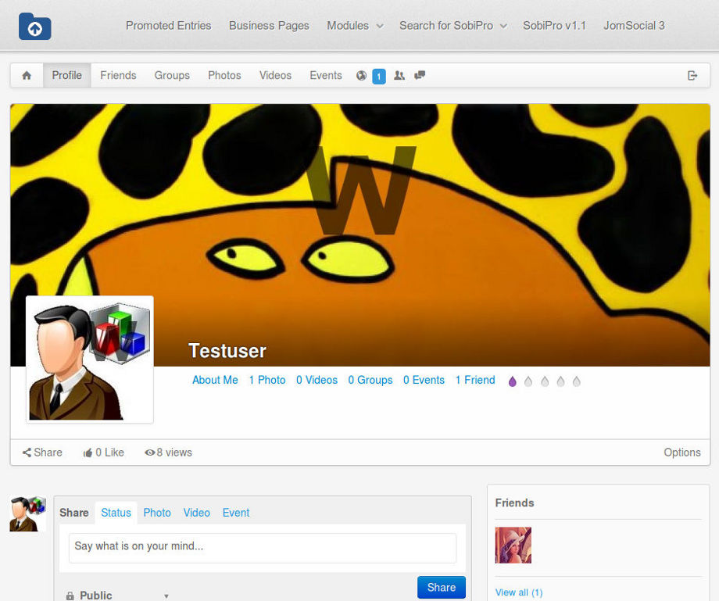This screenshot has width=719, height=601.
Task: Click the blue Share button
Action: (441, 587)
